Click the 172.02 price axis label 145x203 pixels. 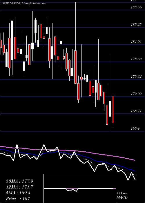click(x=136, y=94)
